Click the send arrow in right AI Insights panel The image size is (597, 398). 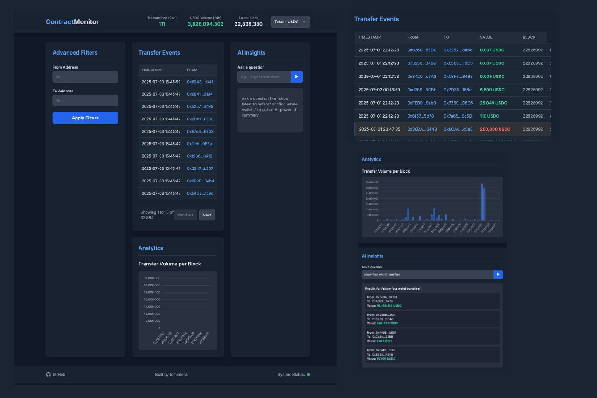498,274
